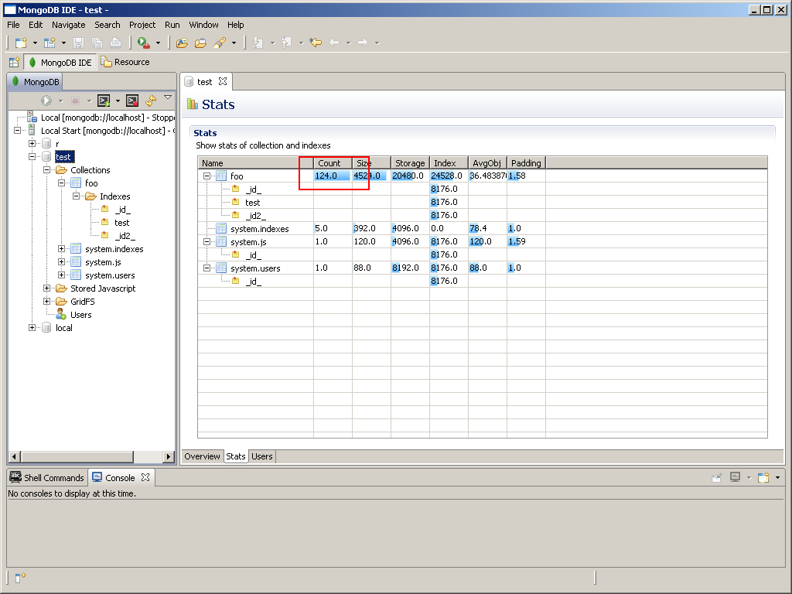Click the Open Console icon
Screen dimensions: 792x594
coord(763,476)
